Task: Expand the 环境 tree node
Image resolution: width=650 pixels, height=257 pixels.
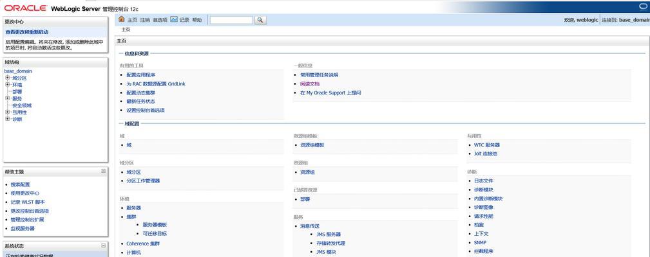Action: click(8, 85)
